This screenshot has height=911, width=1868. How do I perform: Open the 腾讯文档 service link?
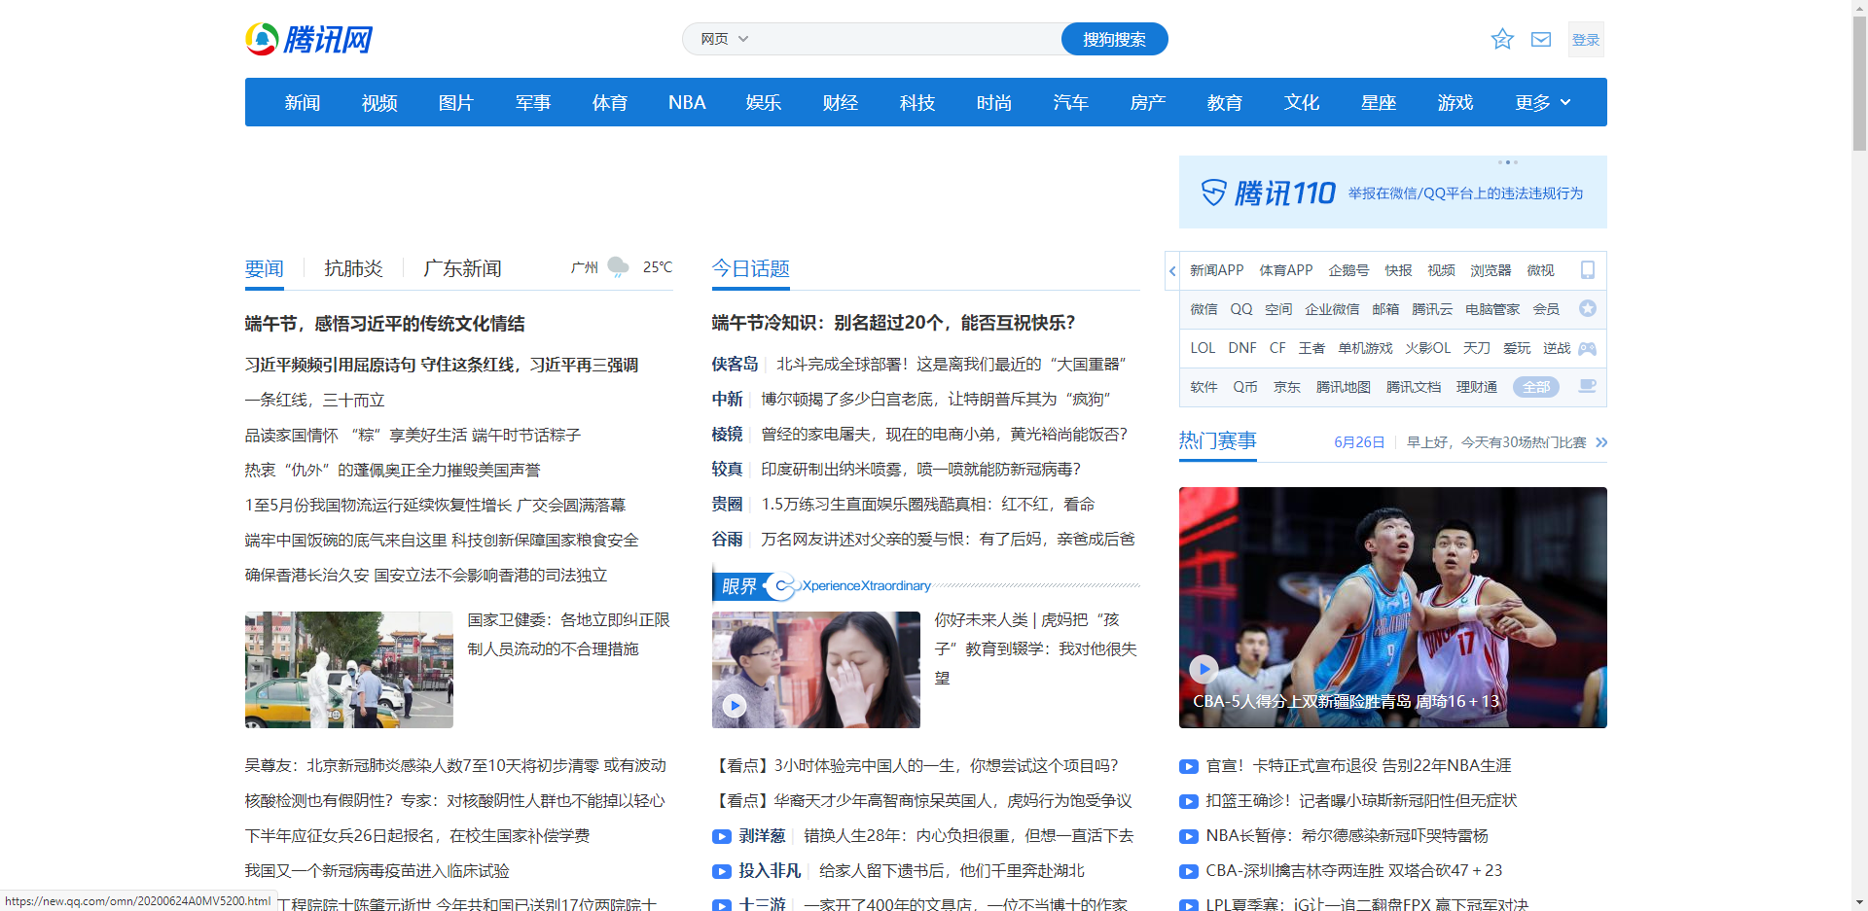[1414, 387]
